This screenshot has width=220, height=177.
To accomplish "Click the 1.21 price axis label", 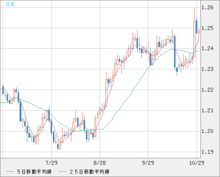I will (x=207, y=110).
